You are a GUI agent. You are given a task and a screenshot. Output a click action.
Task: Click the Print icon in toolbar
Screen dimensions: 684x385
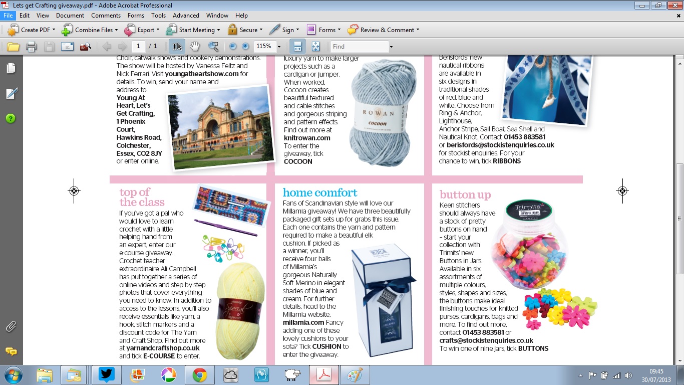(x=31, y=47)
